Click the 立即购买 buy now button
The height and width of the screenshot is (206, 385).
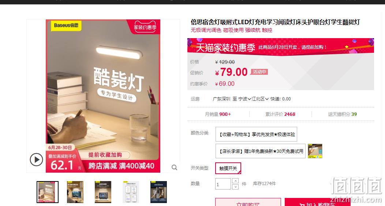248,202
